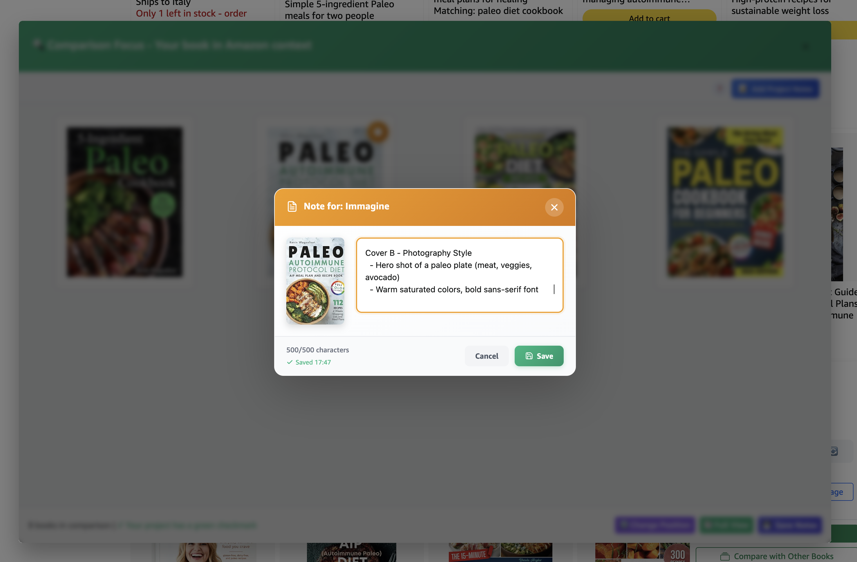Select the 5-Ingredient Paleo Cookbook cover
Screen dimensions: 857x562
(x=124, y=202)
